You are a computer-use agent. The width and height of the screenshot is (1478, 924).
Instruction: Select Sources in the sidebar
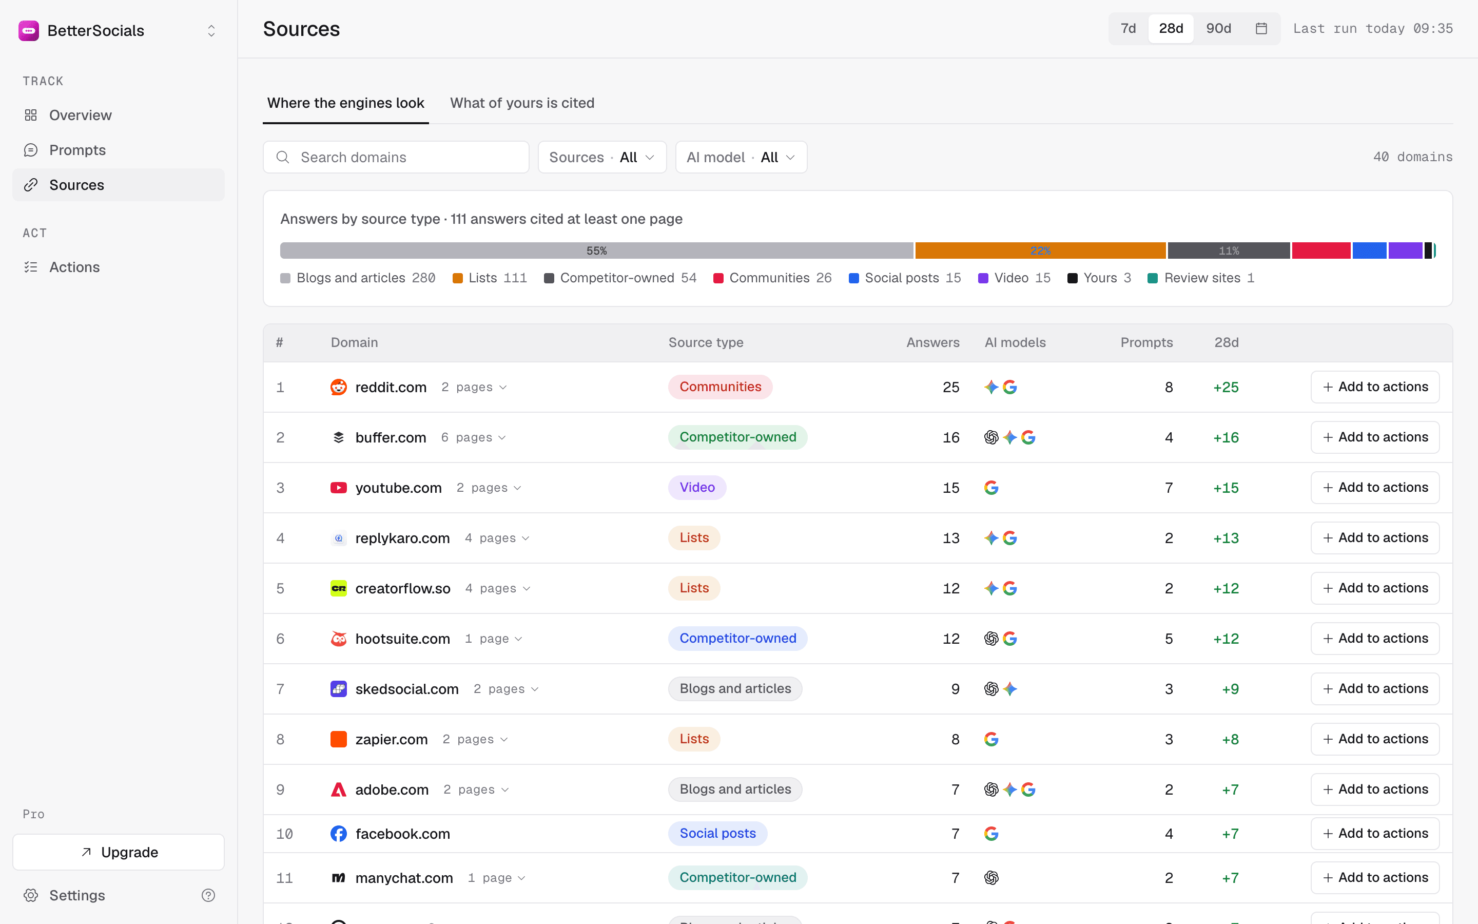(119, 185)
